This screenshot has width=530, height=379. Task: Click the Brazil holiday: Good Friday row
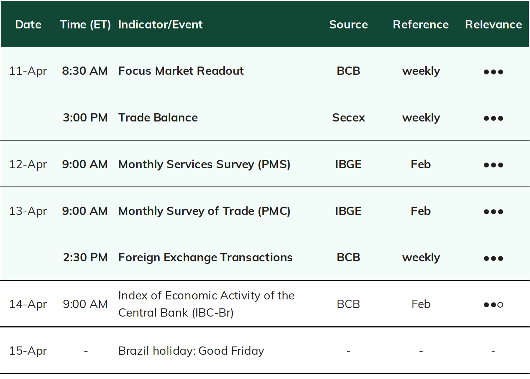(265, 351)
